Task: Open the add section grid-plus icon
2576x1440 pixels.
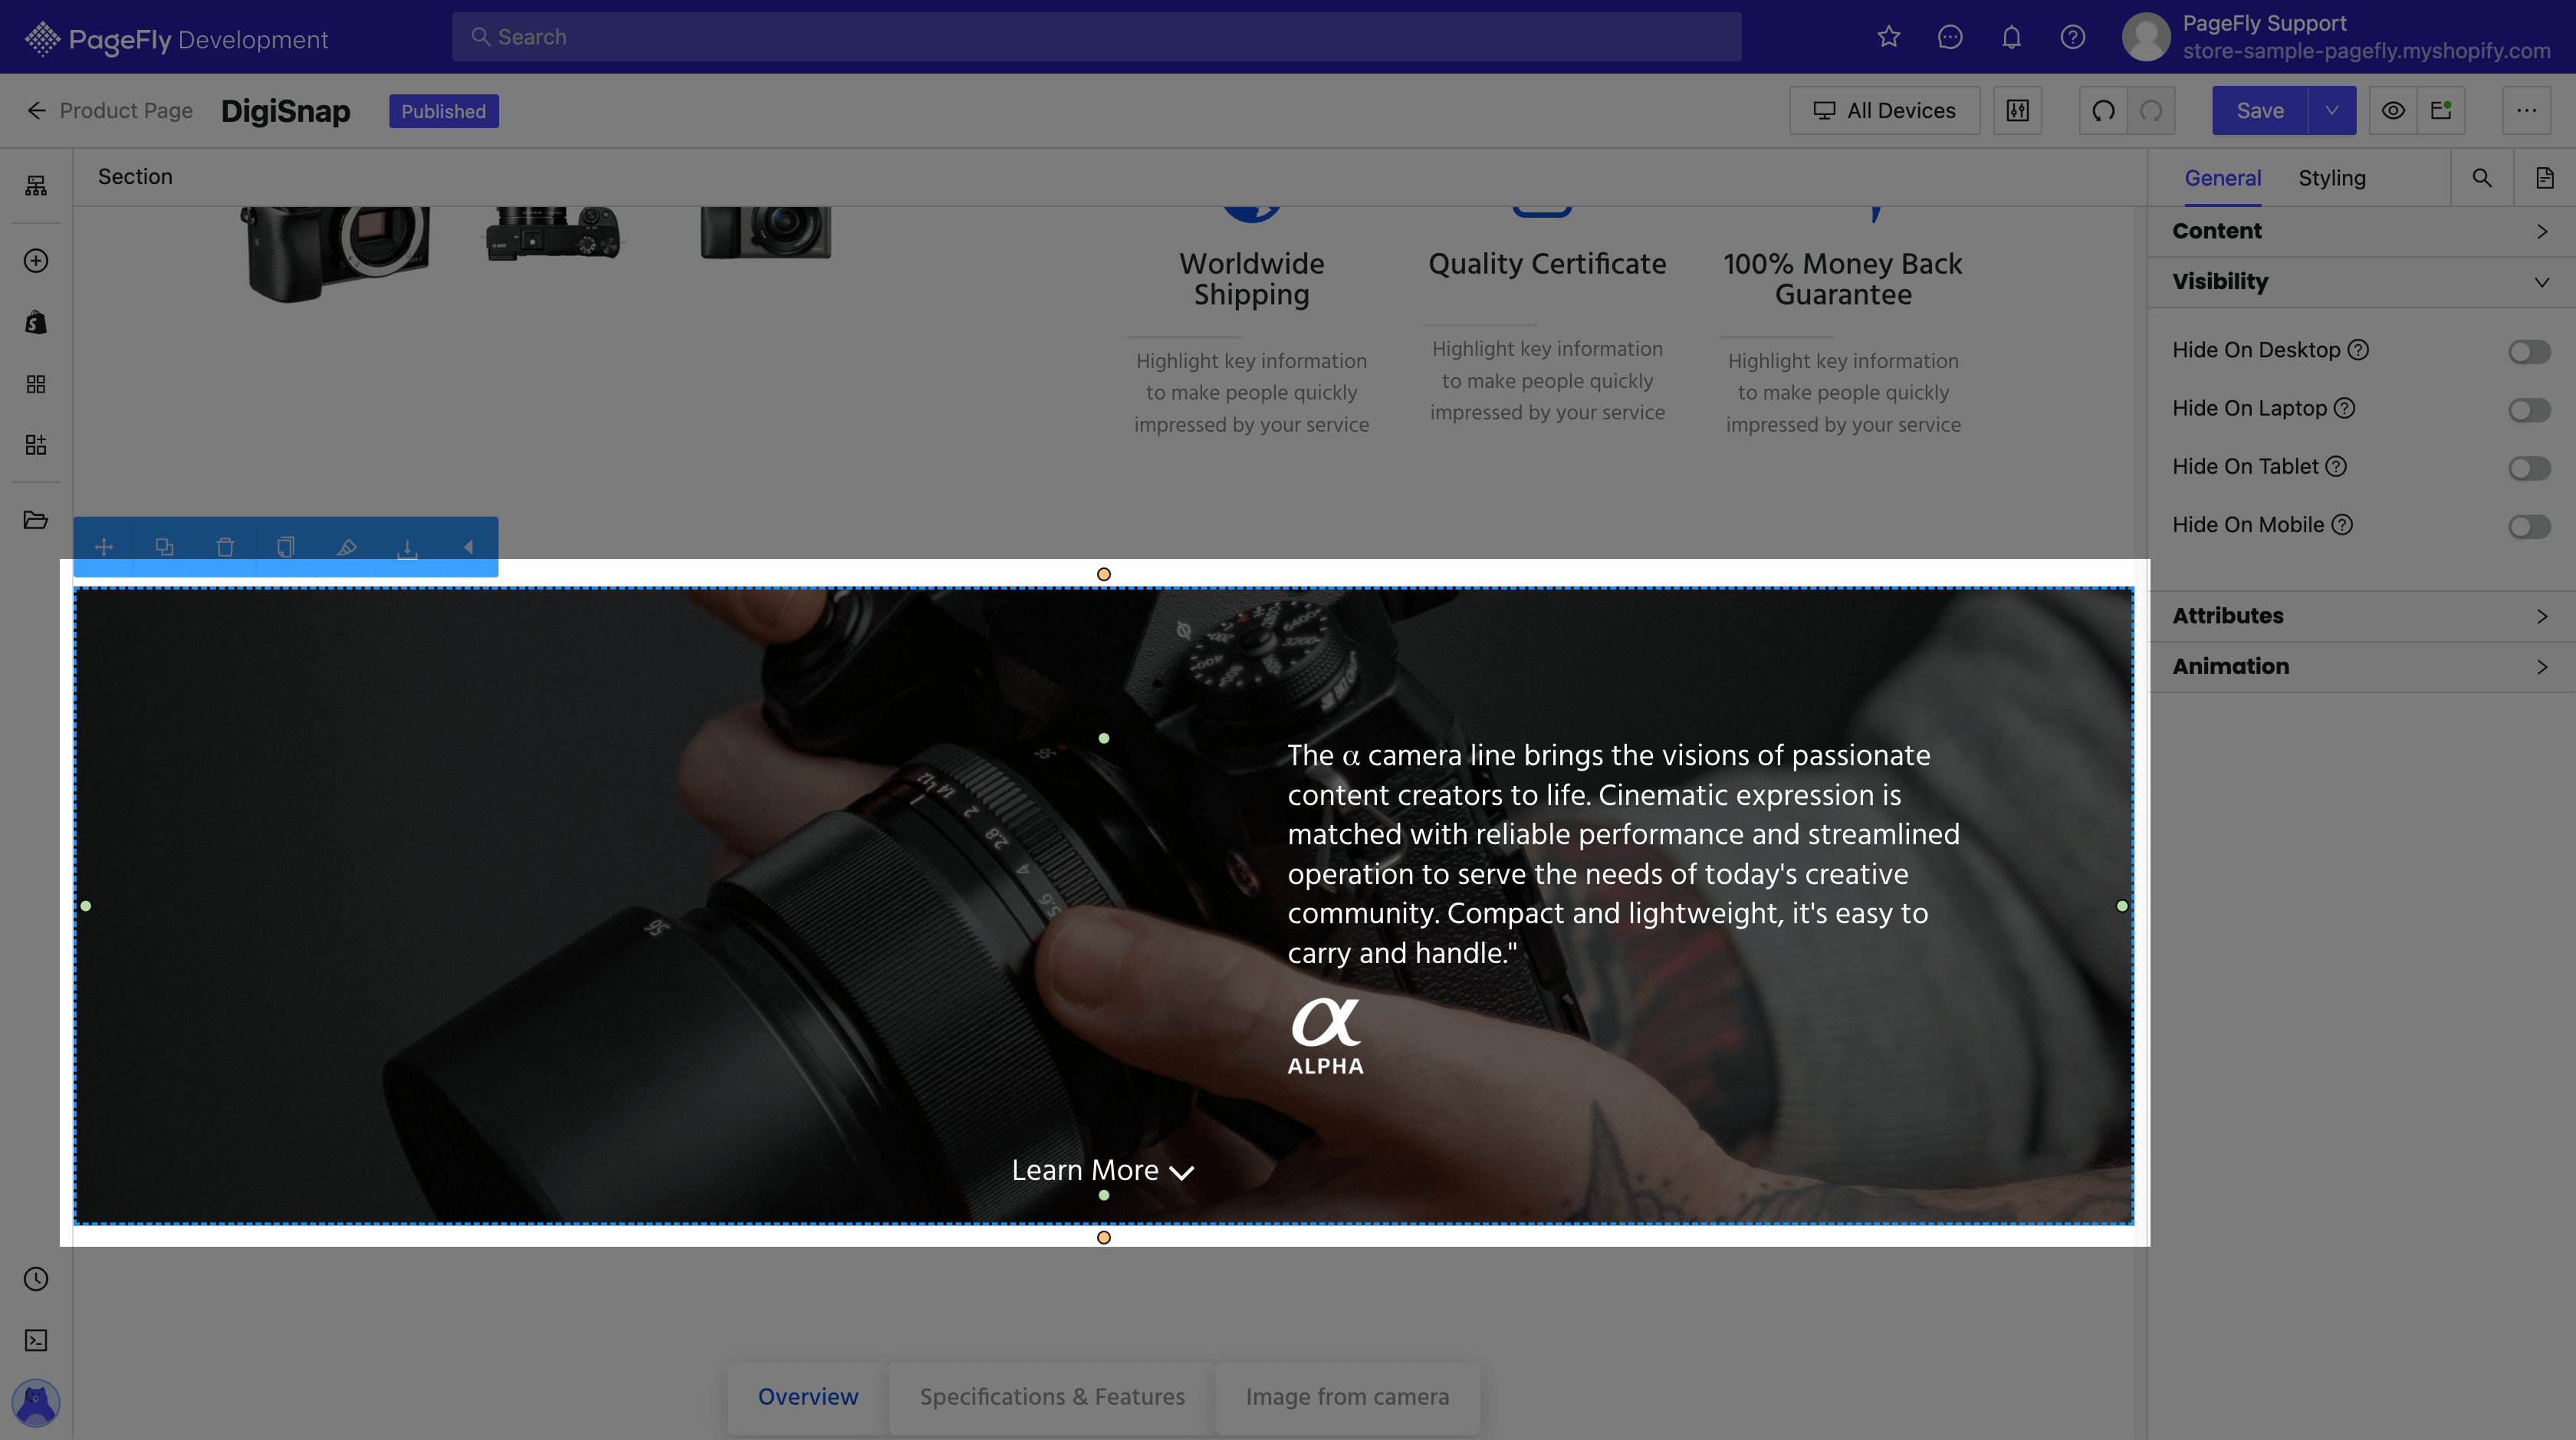Action: (x=36, y=445)
